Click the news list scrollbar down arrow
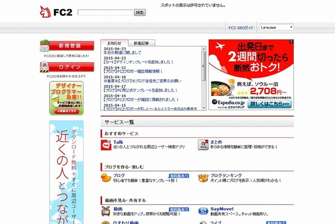Image resolution: width=335 pixels, height=224 pixels. (x=203, y=107)
